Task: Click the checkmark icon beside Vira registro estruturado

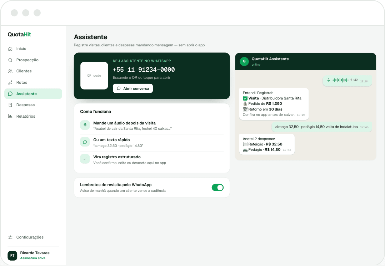Action: (x=85, y=159)
